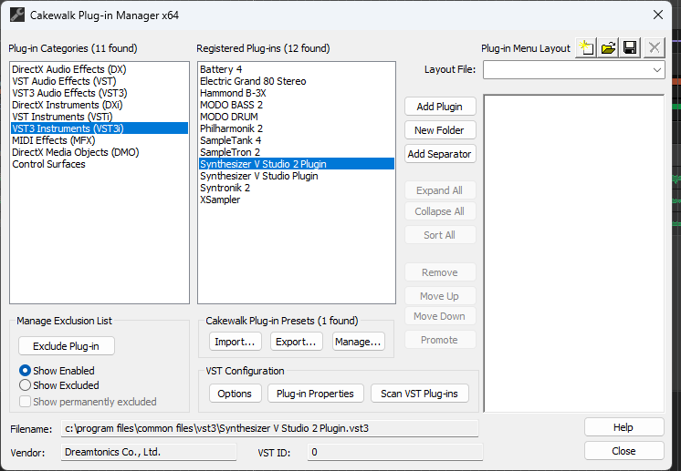Select Control Surfaces category
The image size is (681, 471).
click(x=99, y=164)
